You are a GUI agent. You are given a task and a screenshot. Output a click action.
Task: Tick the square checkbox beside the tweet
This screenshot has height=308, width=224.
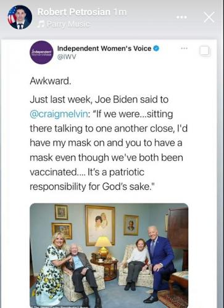(x=205, y=51)
